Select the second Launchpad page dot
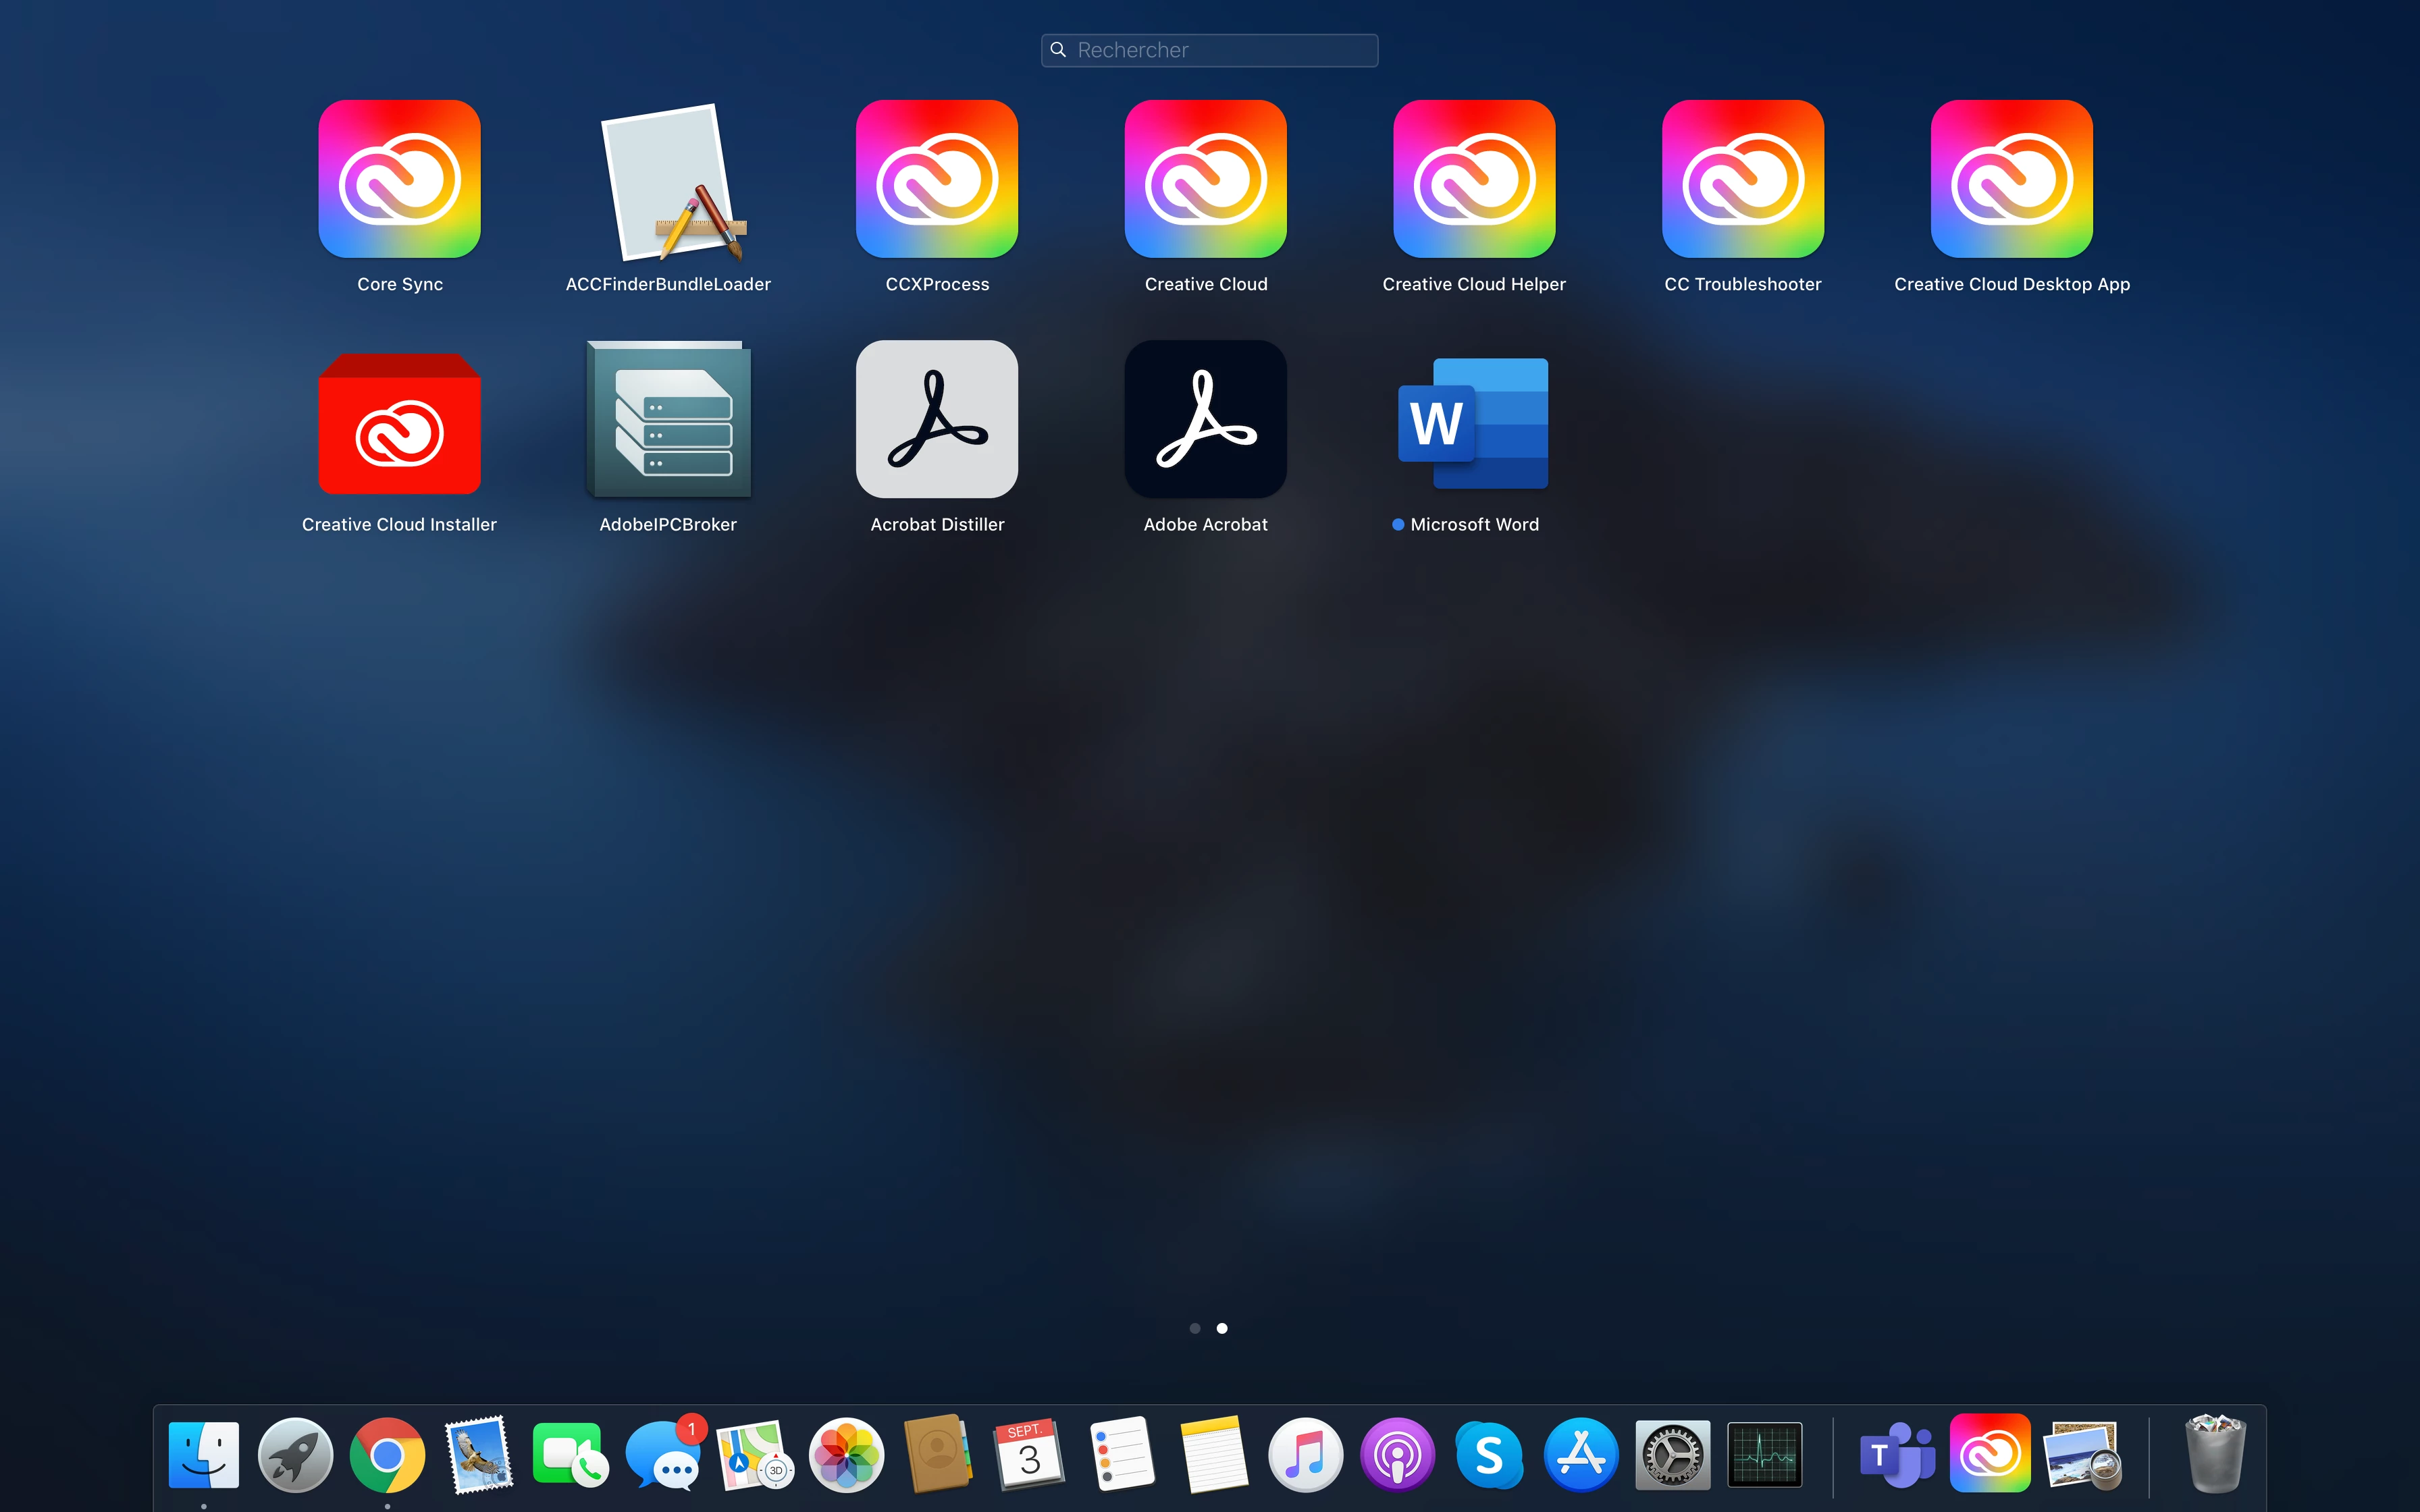 [1222, 1328]
